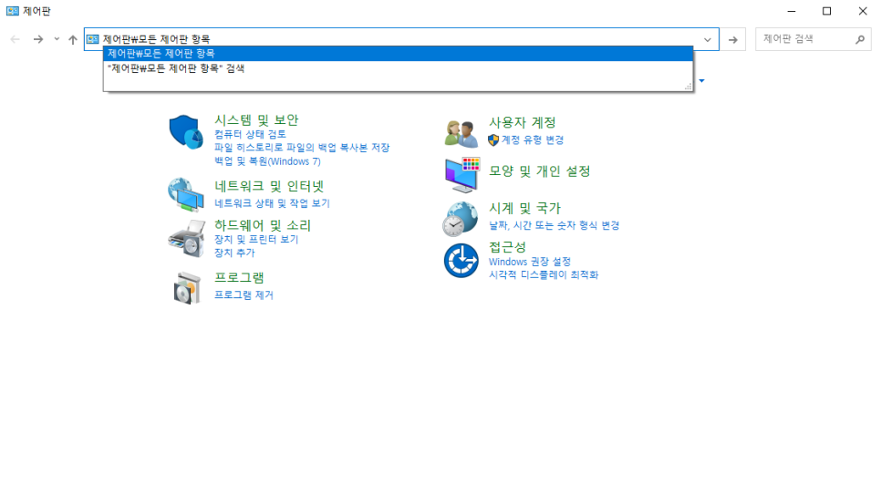Click 장치 추가 link
881x496 pixels.
(234, 253)
